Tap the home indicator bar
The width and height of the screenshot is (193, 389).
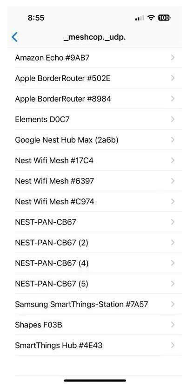(95, 380)
